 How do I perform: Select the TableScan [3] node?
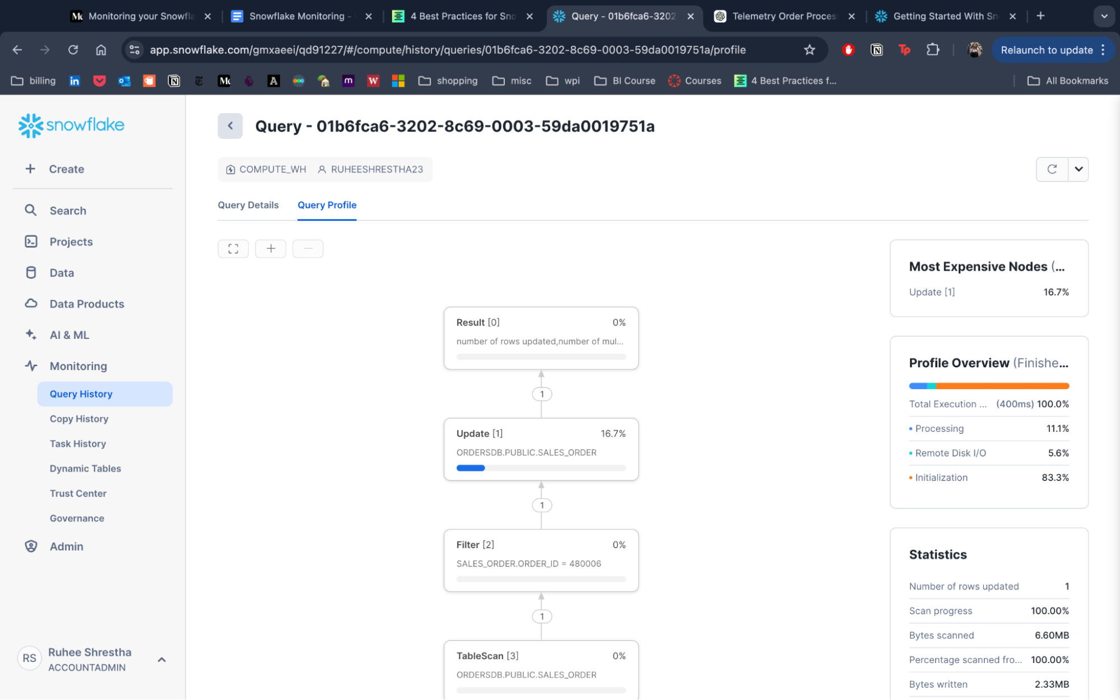(x=541, y=670)
